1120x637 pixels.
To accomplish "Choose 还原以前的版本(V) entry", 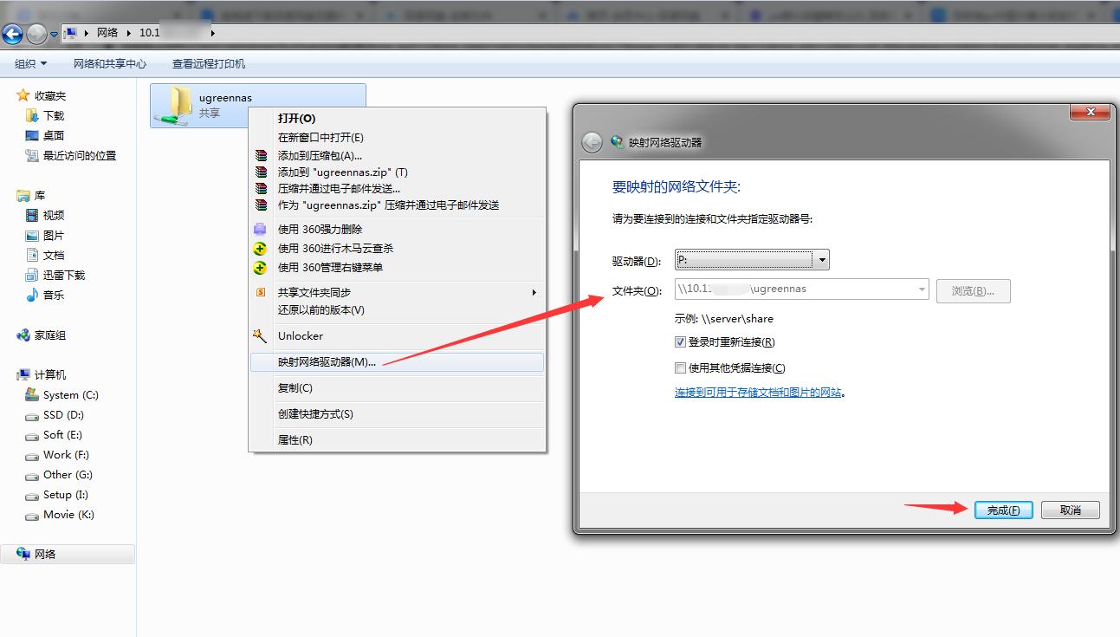I will click(x=398, y=309).
